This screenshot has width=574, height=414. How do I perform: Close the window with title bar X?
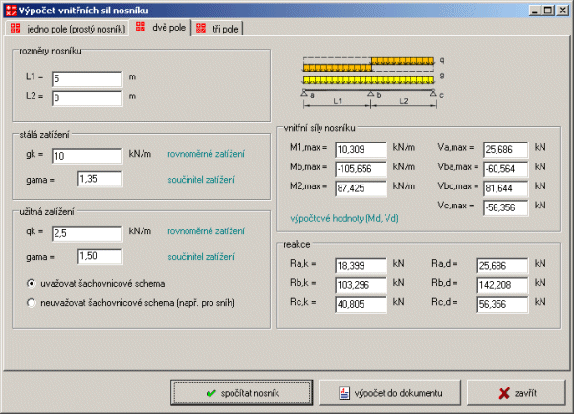(563, 11)
